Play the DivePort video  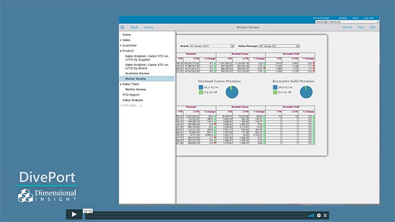(x=74, y=215)
